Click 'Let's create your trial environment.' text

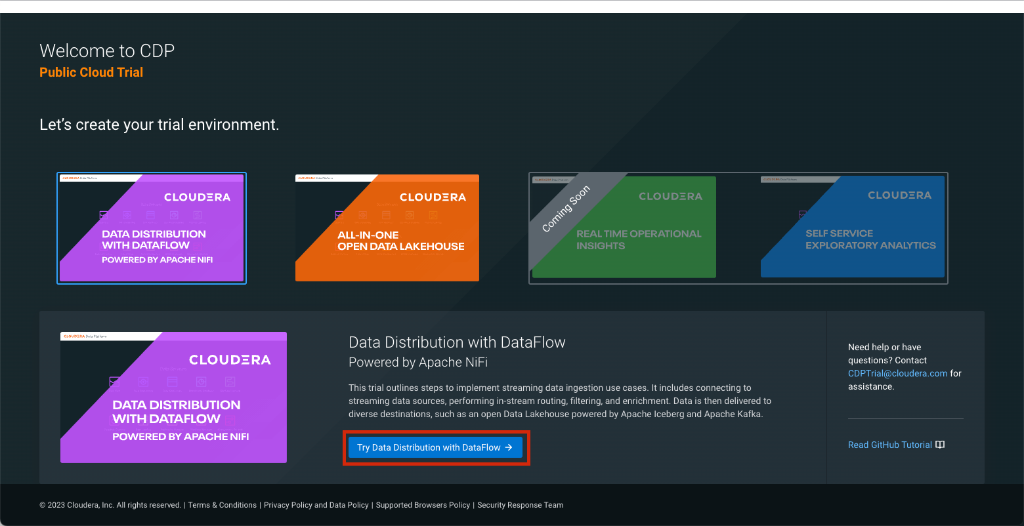click(x=160, y=125)
